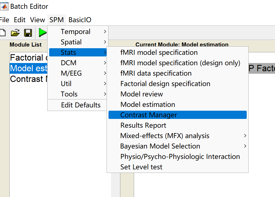275x197 pixels.
Task: Click the new batch document icon
Action: point(2,33)
